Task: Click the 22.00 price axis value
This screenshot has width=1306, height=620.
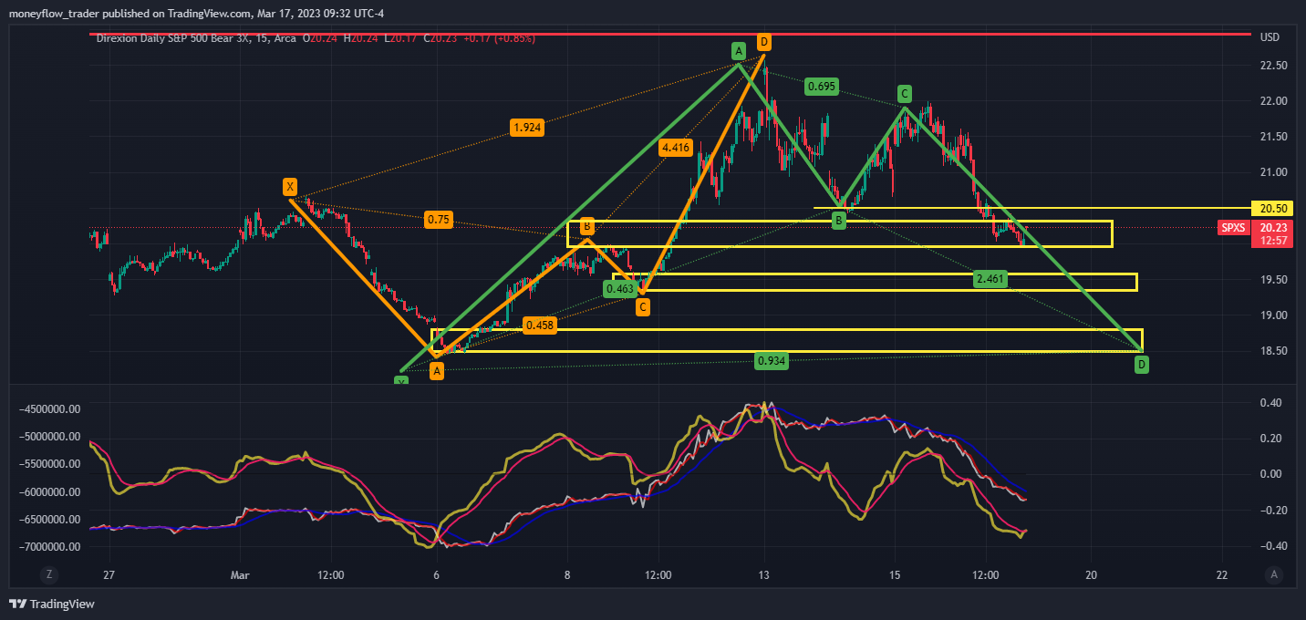Action: [x=1273, y=101]
